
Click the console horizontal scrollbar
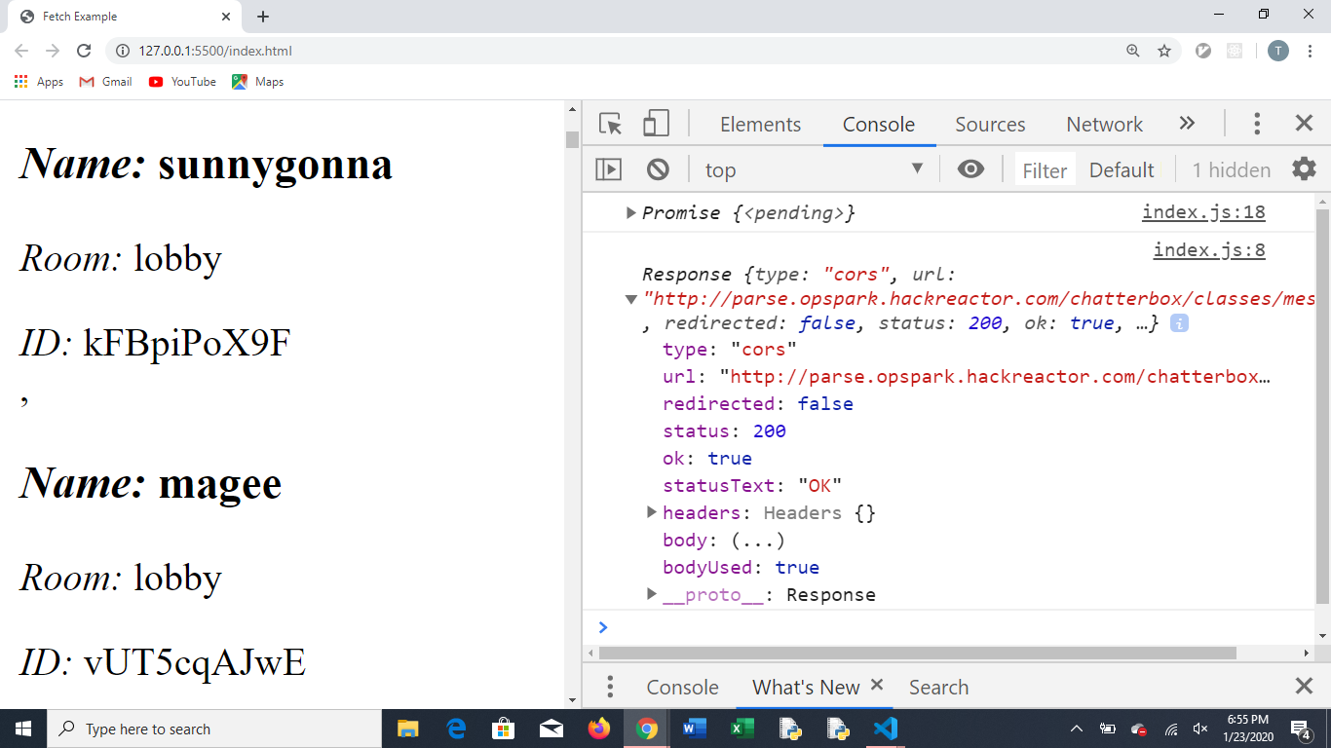pos(918,653)
